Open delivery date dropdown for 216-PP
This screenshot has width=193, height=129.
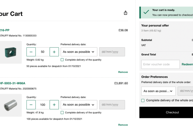click(x=79, y=52)
